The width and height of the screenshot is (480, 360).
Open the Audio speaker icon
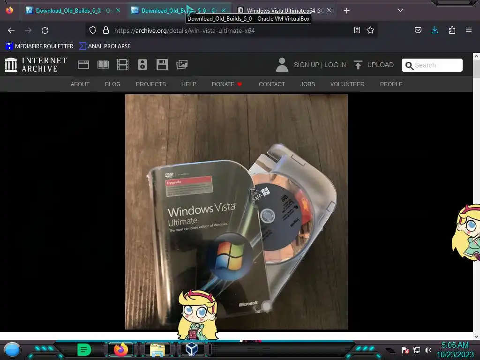[142, 65]
